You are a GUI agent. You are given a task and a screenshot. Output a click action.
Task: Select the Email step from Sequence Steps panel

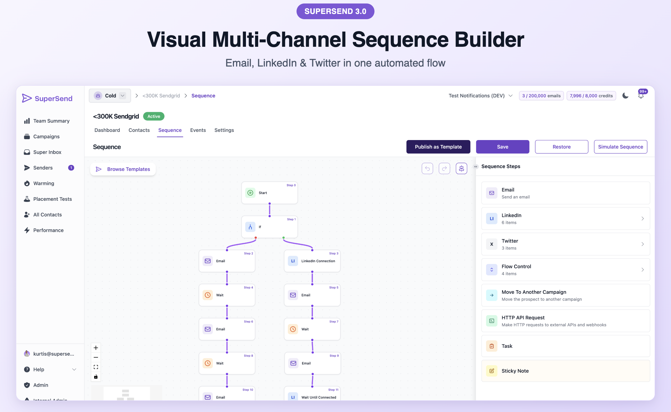pos(565,193)
